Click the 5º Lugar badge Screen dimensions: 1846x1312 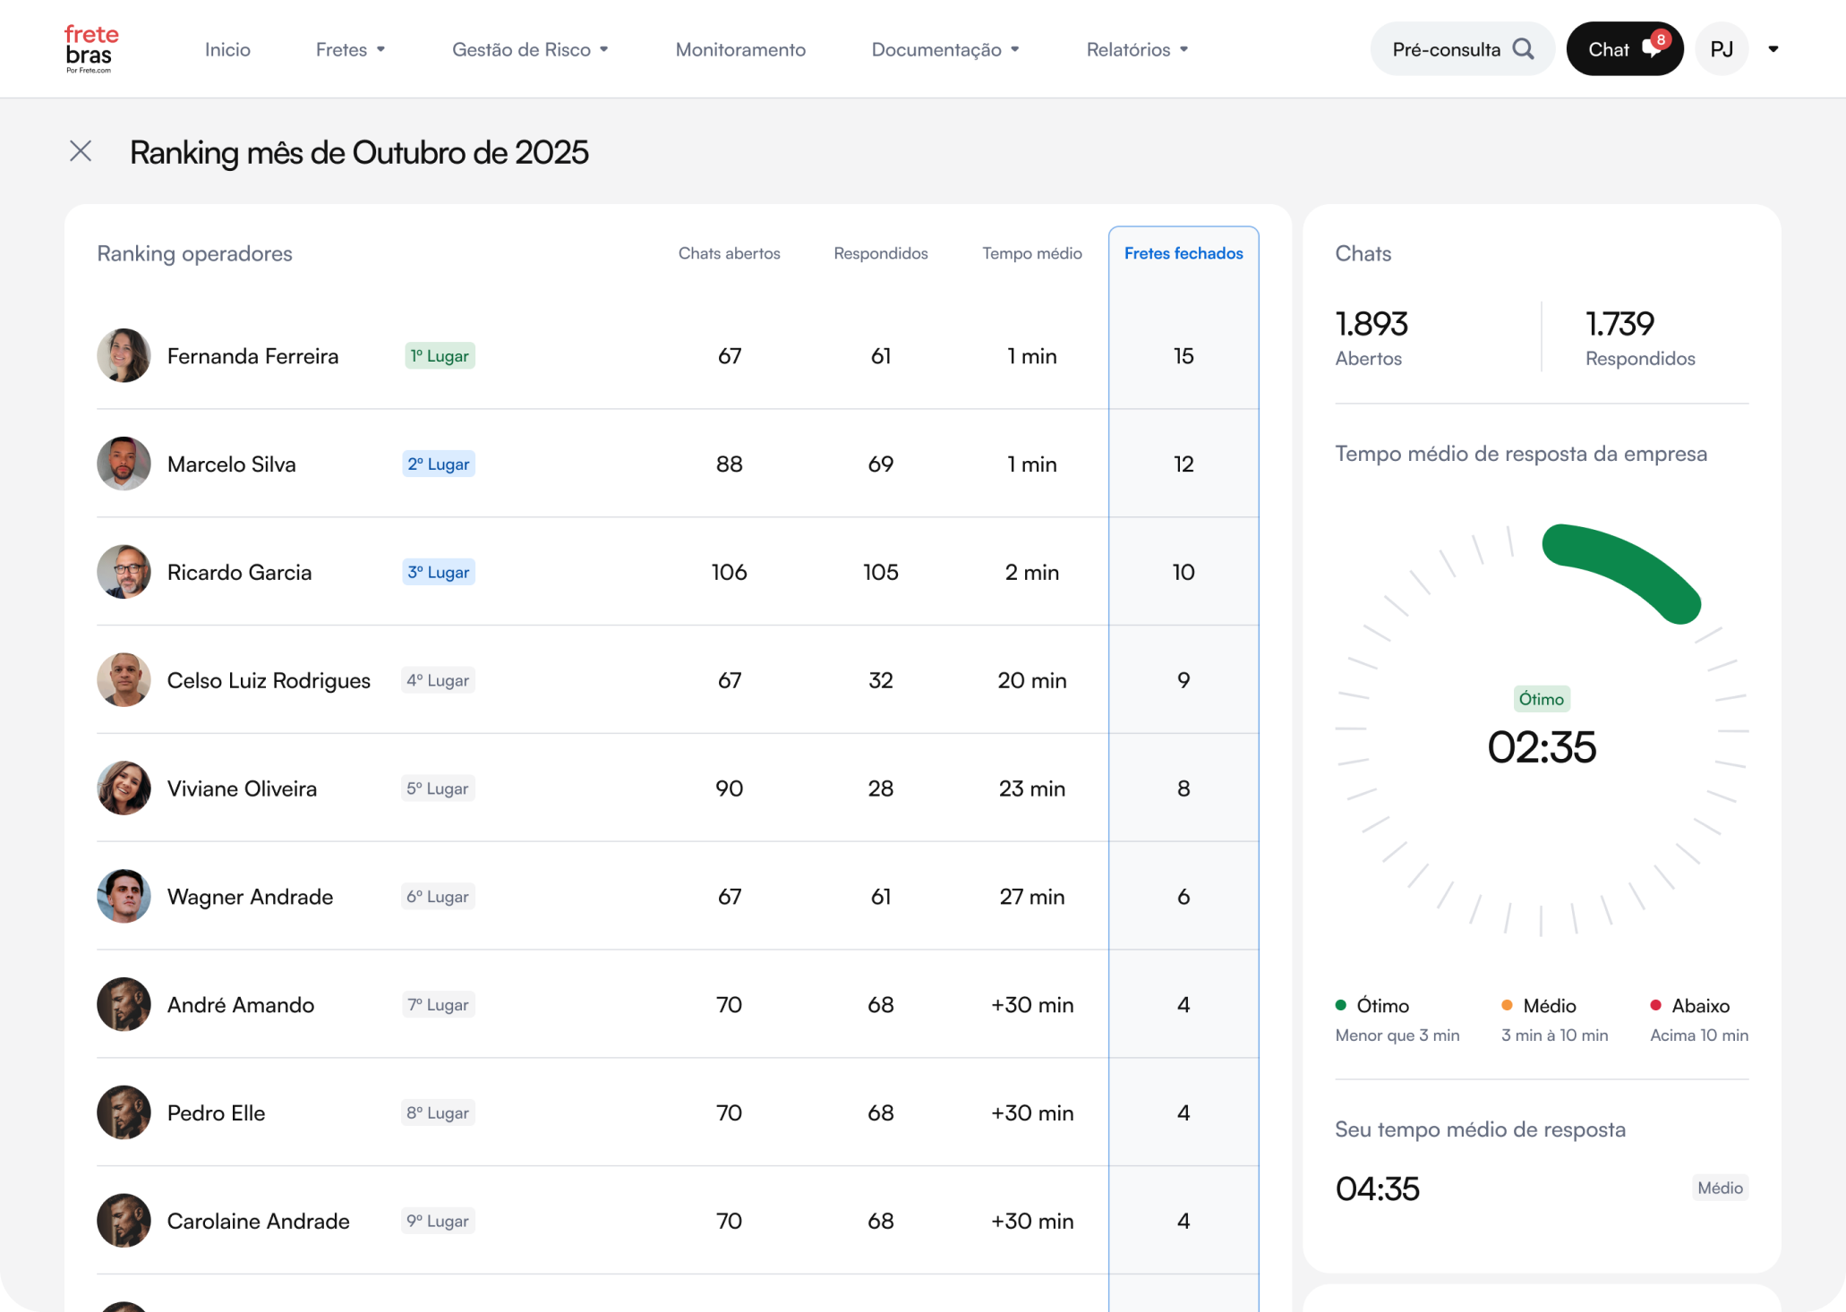click(438, 788)
